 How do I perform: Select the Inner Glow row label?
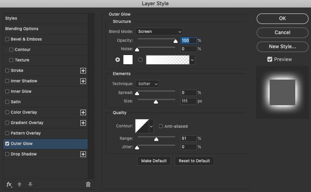coord(21,92)
